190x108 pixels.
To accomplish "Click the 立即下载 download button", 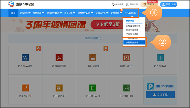I will point(160,95).
